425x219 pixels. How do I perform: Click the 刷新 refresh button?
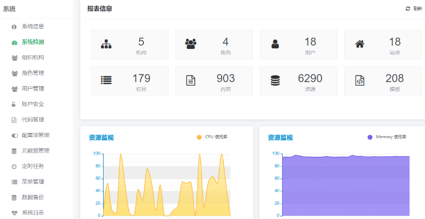pos(413,9)
